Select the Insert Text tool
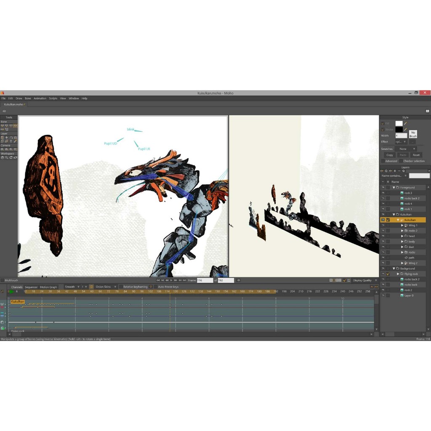 [11, 141]
